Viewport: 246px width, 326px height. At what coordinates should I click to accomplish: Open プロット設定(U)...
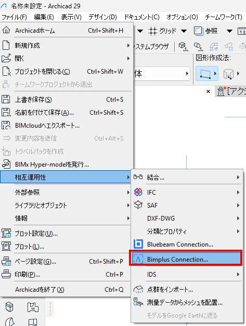66,234
